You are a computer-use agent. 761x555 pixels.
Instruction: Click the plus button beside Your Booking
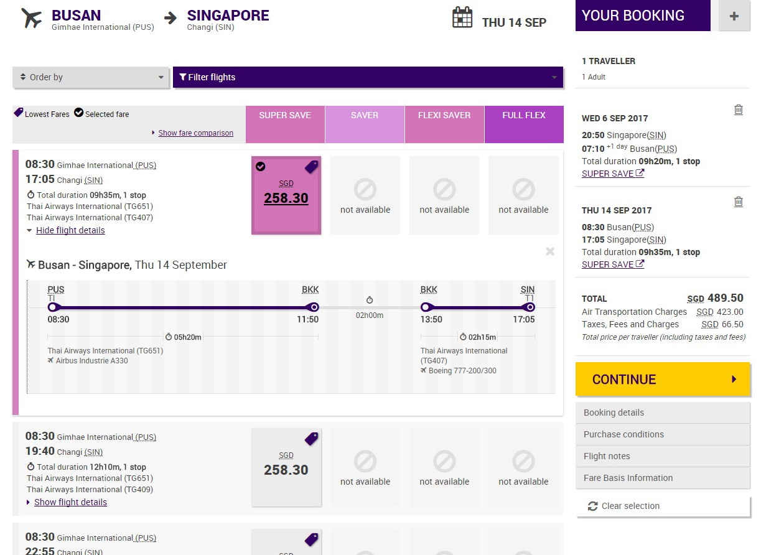click(734, 16)
